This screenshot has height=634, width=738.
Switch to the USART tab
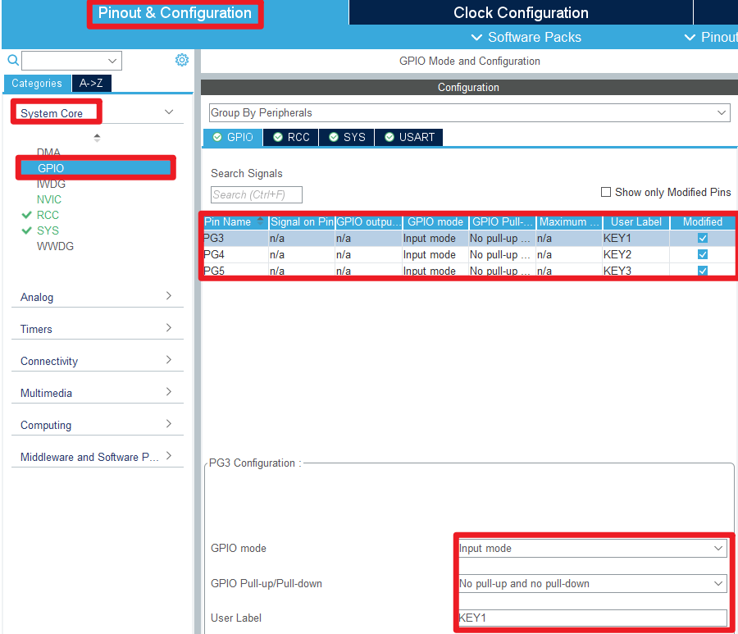[x=409, y=137]
